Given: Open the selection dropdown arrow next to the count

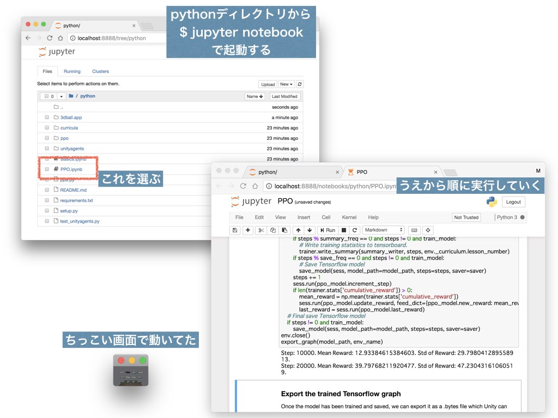Looking at the screenshot, I should (x=61, y=96).
